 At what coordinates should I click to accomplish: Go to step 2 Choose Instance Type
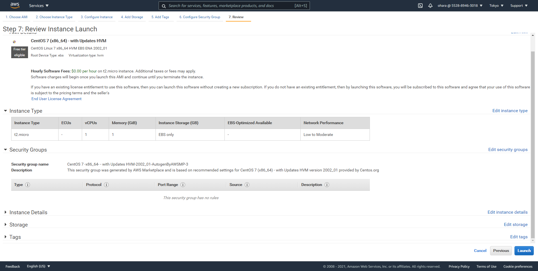54,17
